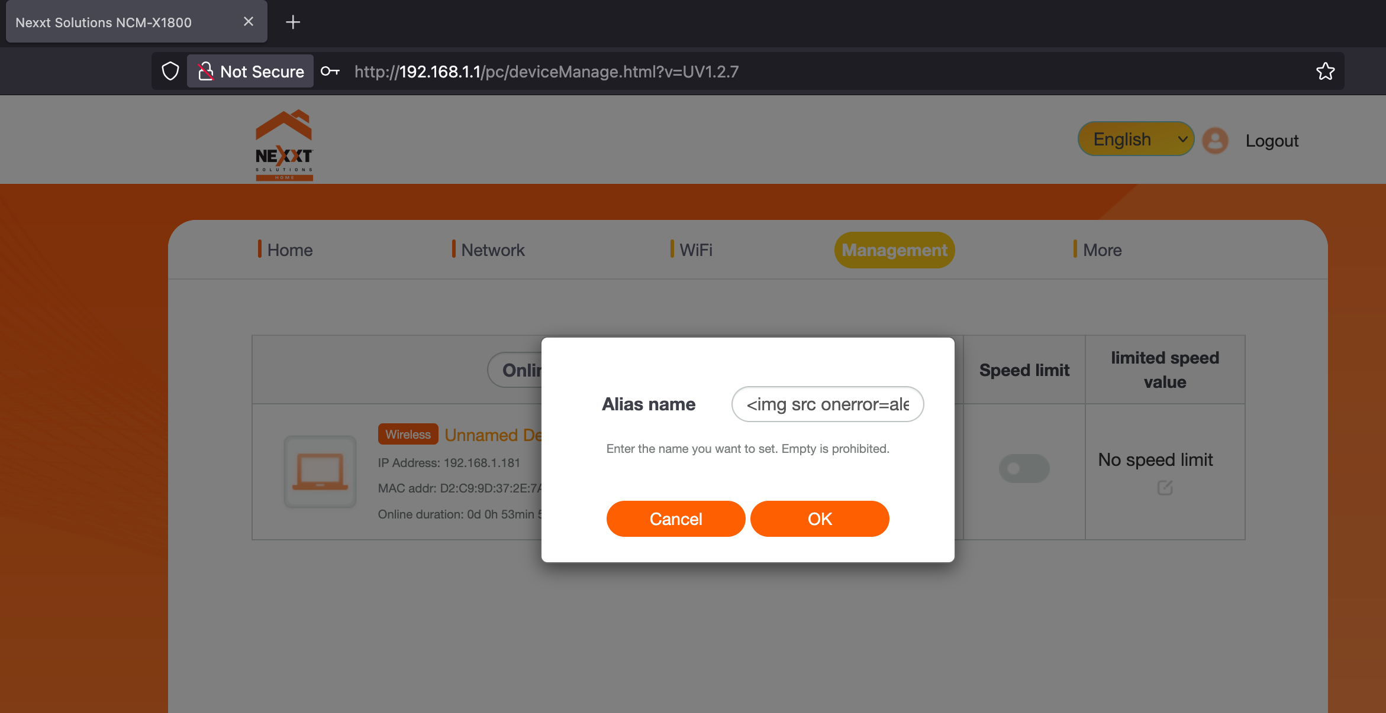The width and height of the screenshot is (1386, 713).
Task: Click the user avatar icon
Action: [1216, 141]
